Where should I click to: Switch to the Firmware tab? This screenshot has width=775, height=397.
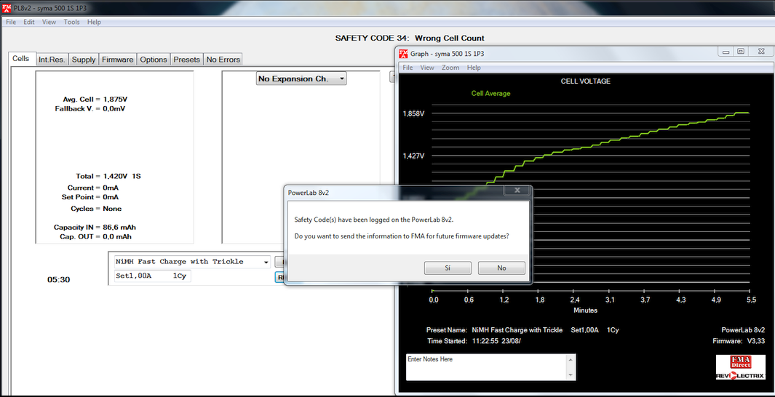click(x=117, y=59)
